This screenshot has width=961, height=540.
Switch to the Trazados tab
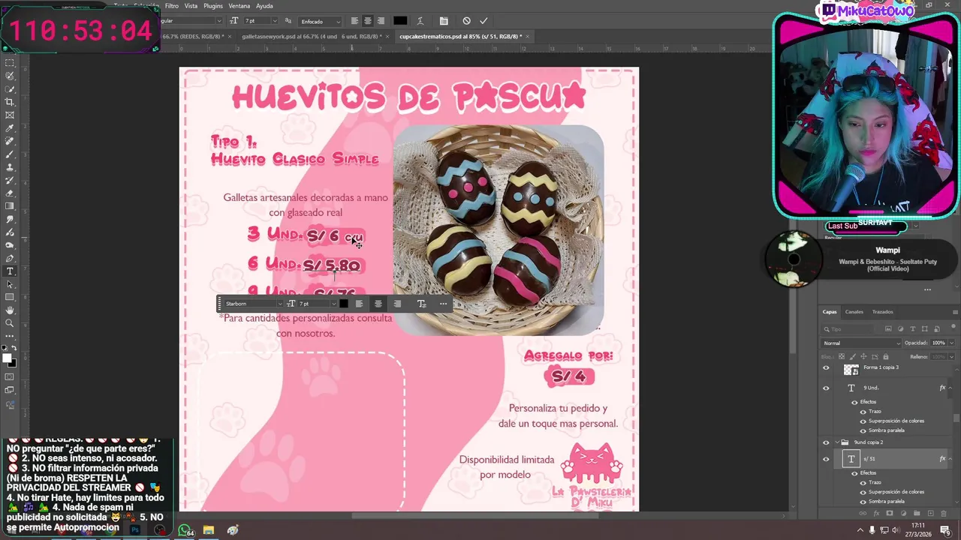882,312
